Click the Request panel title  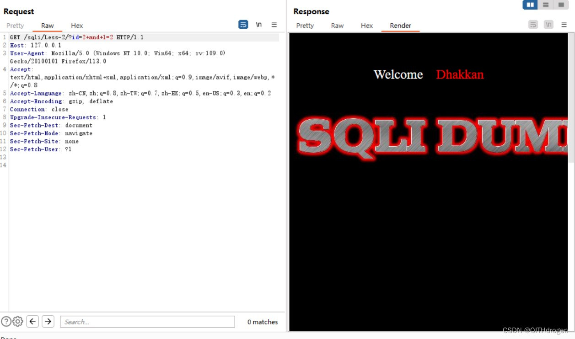(19, 11)
